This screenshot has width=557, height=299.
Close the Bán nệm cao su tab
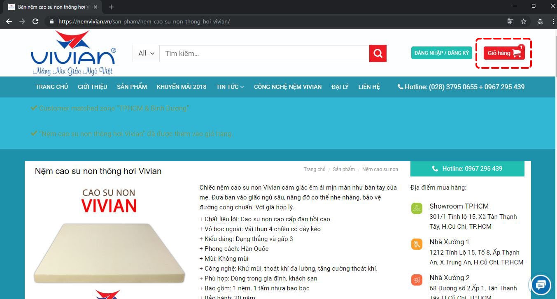pos(96,7)
